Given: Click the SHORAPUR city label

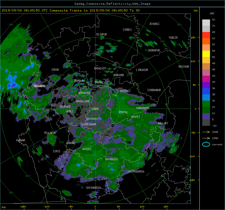Looking at the screenshot, I should pyautogui.click(x=154, y=50).
